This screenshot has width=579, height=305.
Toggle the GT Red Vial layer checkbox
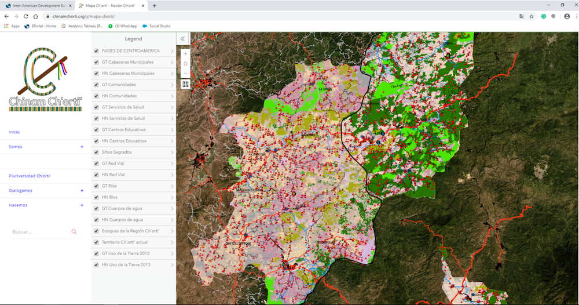point(96,164)
